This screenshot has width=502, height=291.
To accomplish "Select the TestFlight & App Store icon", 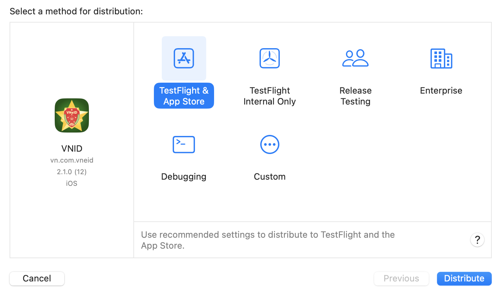I will 184,58.
